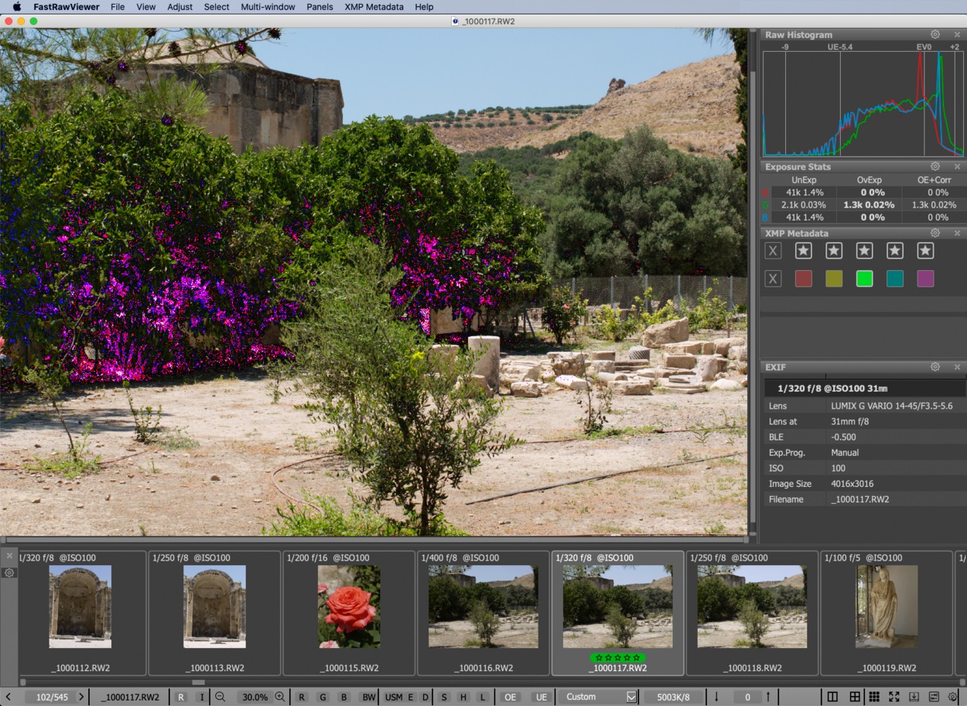Open the XMP Metadata menu
This screenshot has height=706, width=967.
374,7
